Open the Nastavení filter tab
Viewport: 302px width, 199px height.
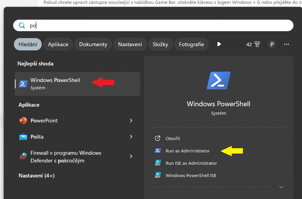pyautogui.click(x=130, y=44)
